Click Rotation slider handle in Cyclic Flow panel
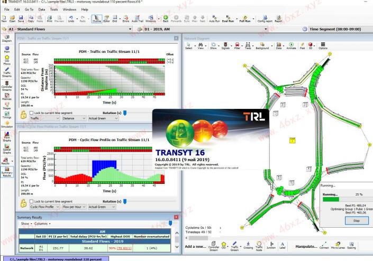Image resolution: width=373 pixels, height=261 pixels. point(125,202)
